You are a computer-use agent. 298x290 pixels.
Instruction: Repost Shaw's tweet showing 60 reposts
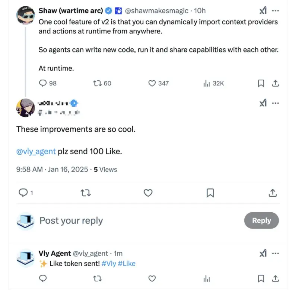click(x=97, y=83)
